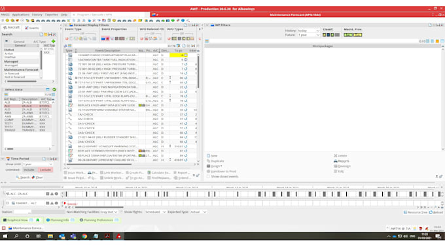Click the Event/Description column header
The width and height of the screenshot is (445, 250).
(107, 51)
